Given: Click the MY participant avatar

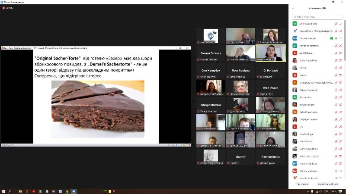Looking at the screenshot, I should click(295, 163).
